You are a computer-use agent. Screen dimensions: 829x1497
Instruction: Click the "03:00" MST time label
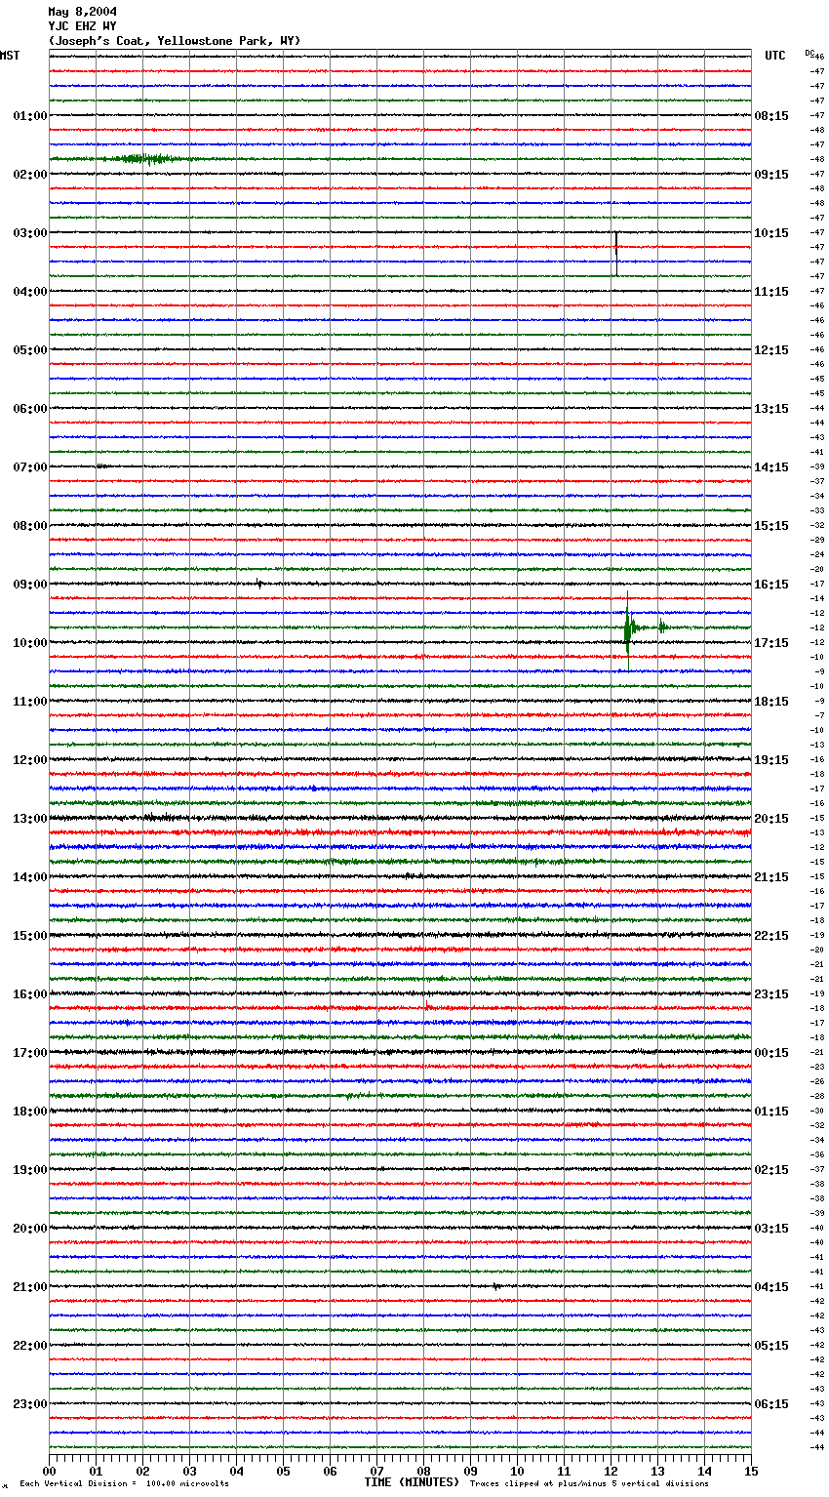click(30, 233)
